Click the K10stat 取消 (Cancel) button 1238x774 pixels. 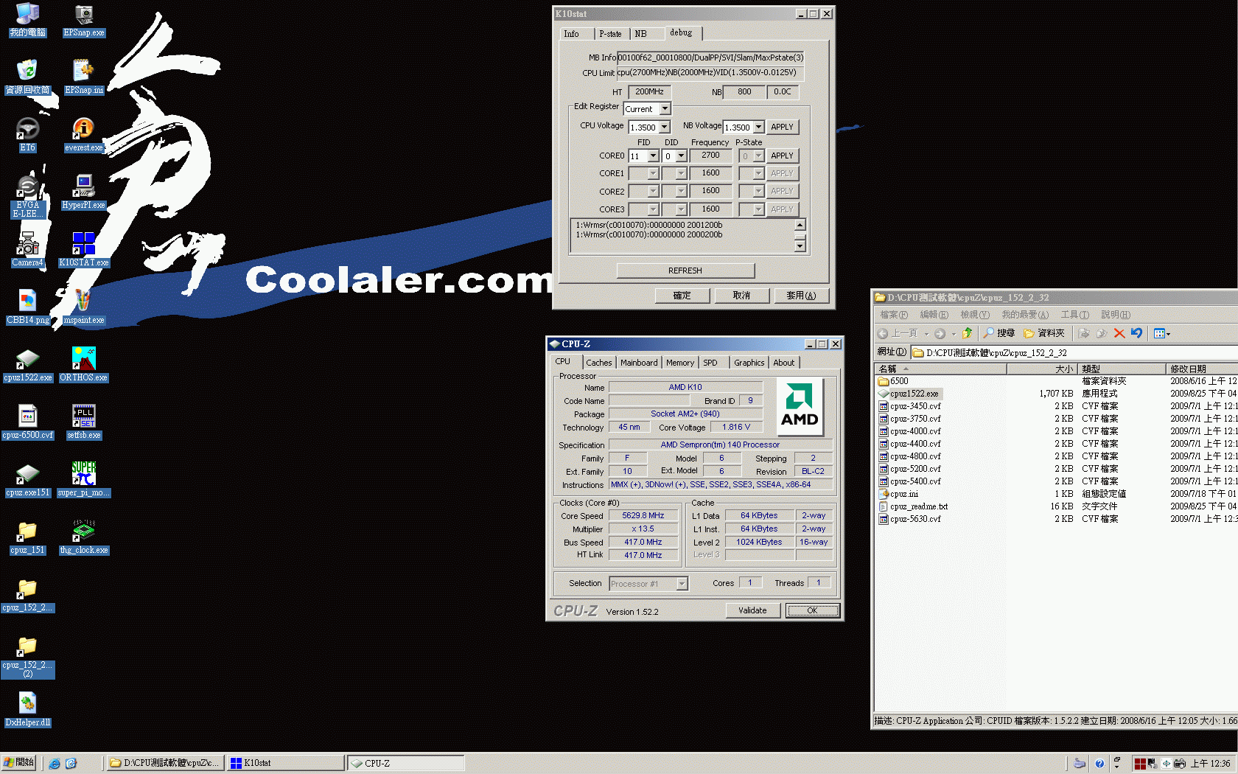tap(742, 296)
